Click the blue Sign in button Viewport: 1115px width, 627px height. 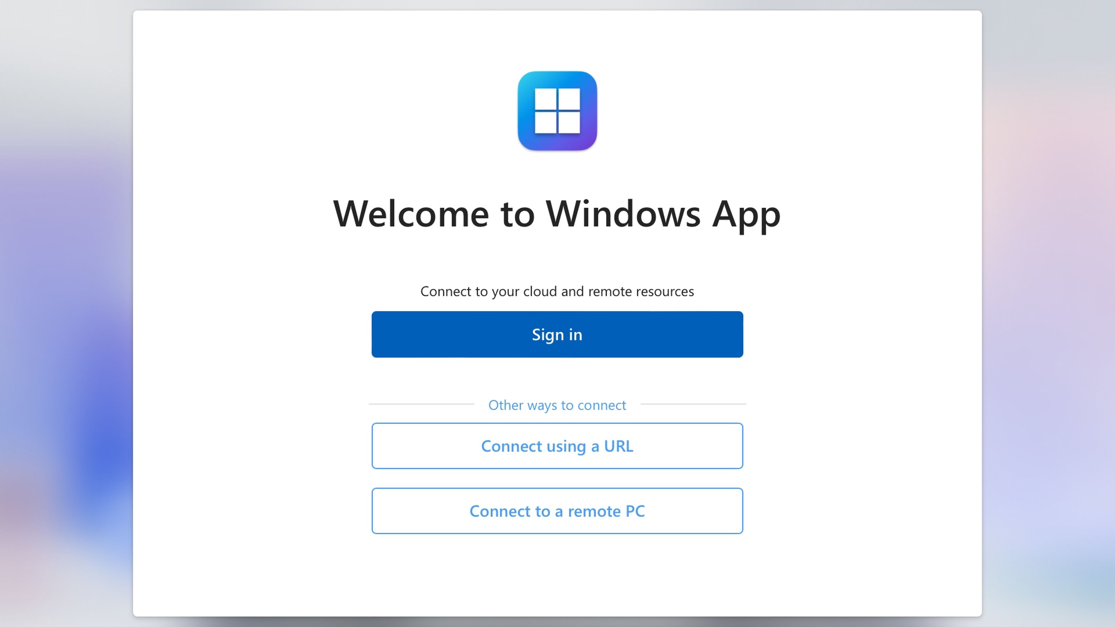point(557,334)
